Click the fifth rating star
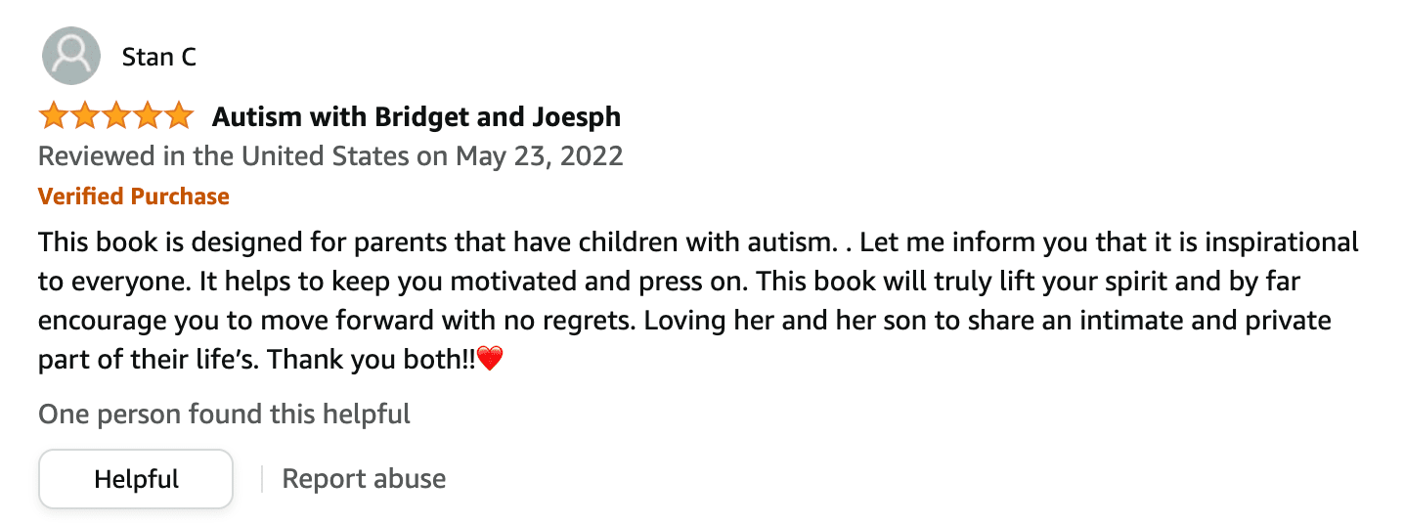The image size is (1404, 524). tap(179, 117)
